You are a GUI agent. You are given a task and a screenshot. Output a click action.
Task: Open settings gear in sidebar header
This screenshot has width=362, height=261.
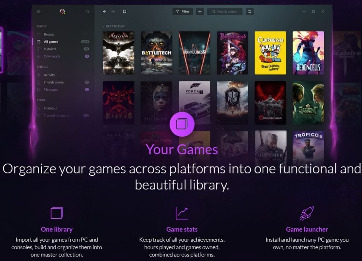pyautogui.click(x=39, y=12)
